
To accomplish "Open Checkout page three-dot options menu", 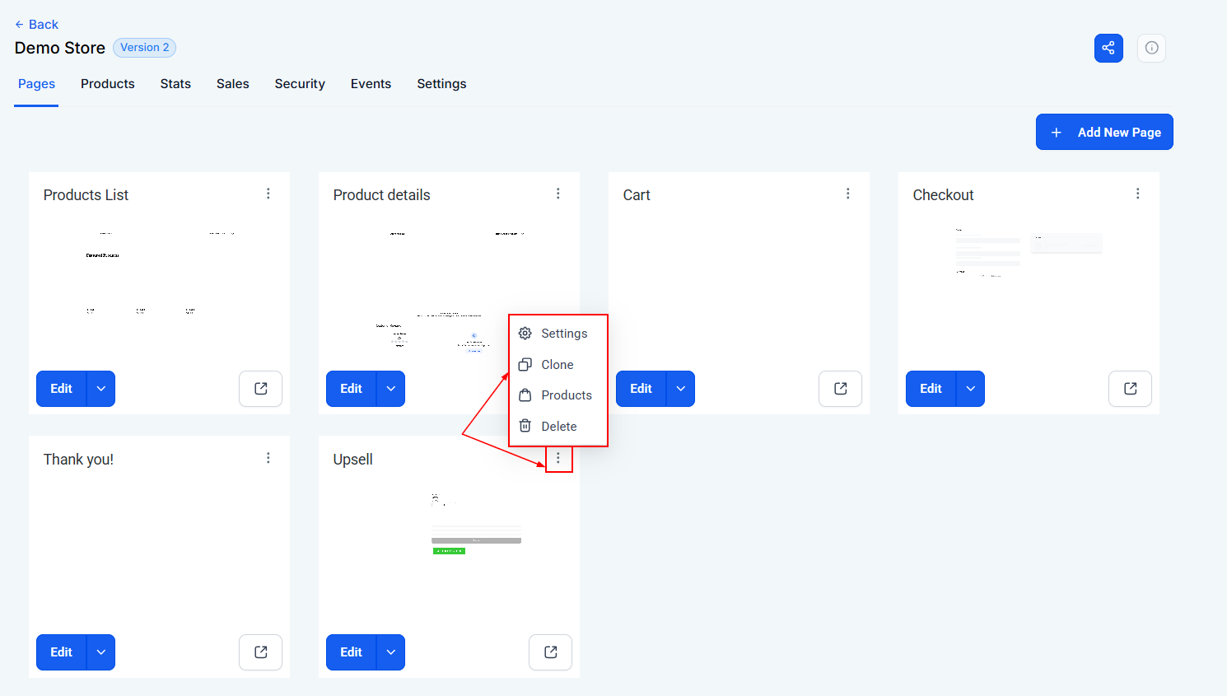I will [x=1138, y=194].
